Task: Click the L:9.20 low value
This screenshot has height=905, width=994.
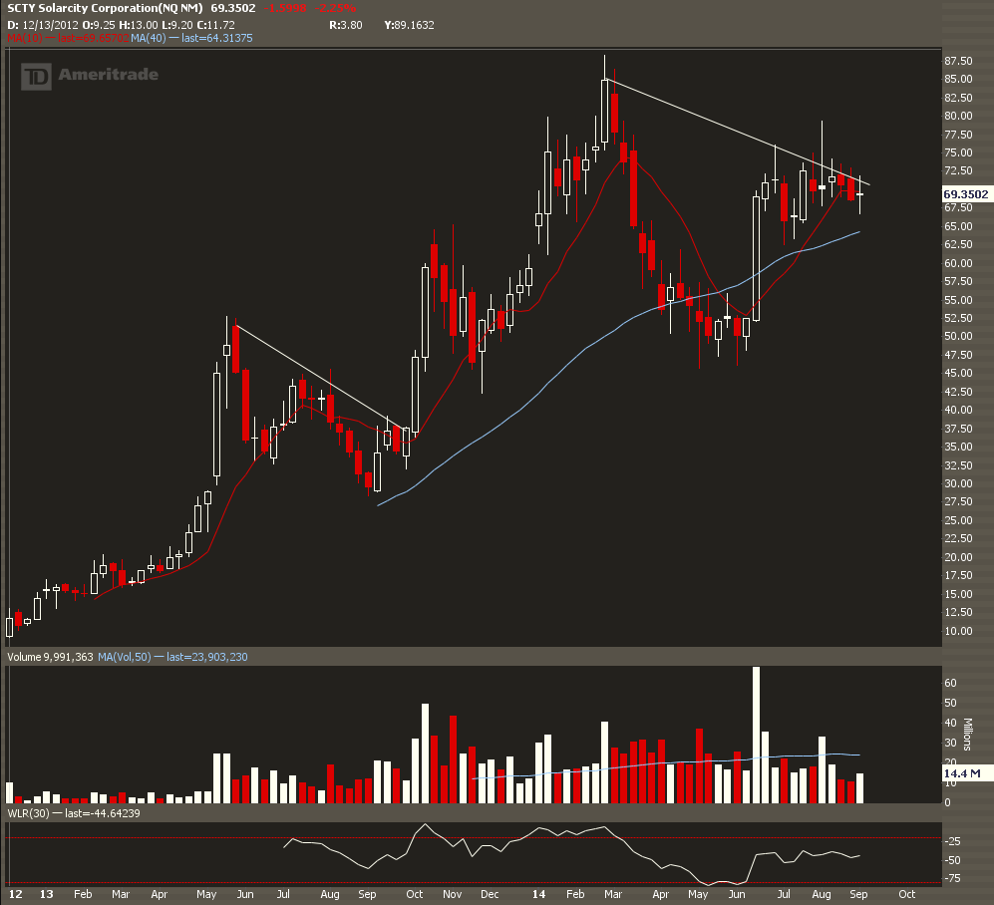Action: tap(176, 25)
